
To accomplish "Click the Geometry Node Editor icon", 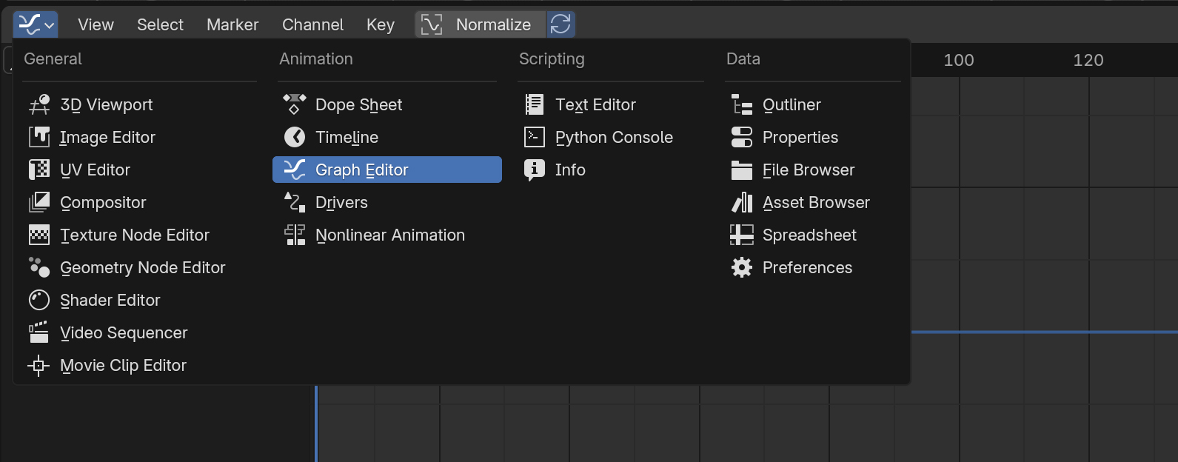I will pyautogui.click(x=39, y=267).
